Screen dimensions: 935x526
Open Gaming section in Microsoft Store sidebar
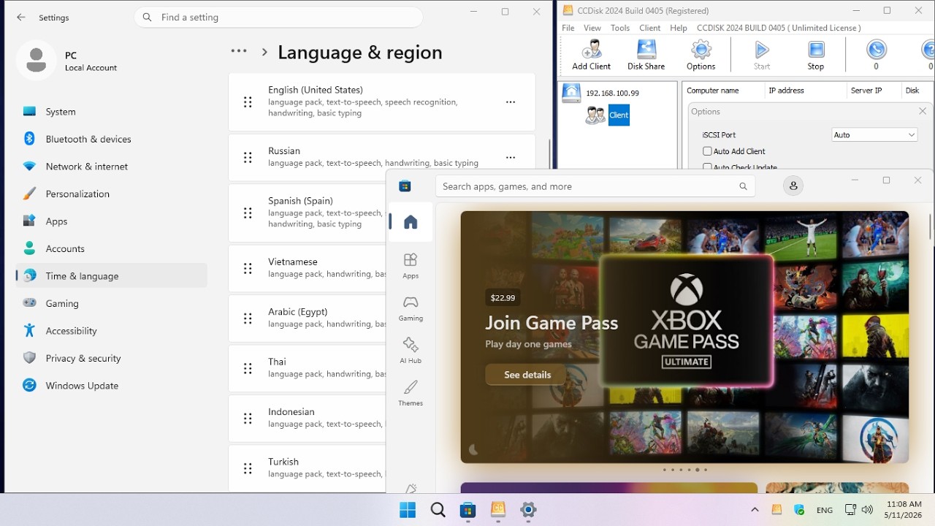pyautogui.click(x=411, y=308)
